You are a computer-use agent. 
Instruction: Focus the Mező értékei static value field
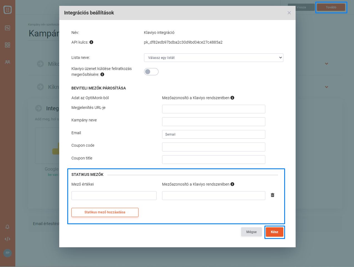[x=114, y=196]
